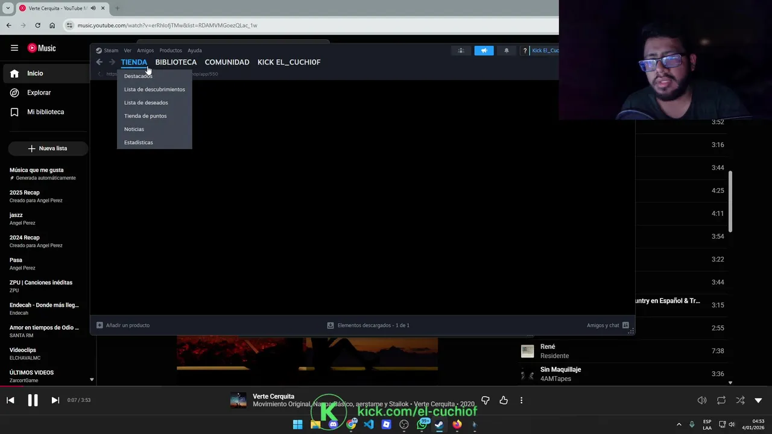Collapse player page with down arrow
Screen dimensions: 772x434
click(x=758, y=400)
